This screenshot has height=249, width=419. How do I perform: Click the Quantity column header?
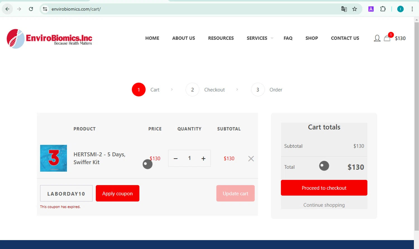pos(189,129)
